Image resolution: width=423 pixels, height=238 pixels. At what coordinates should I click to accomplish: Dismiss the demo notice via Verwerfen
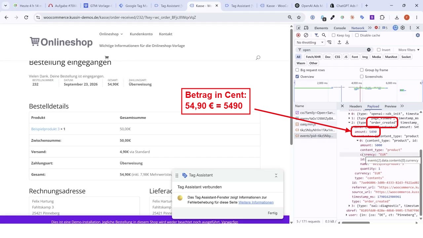[x=230, y=222]
